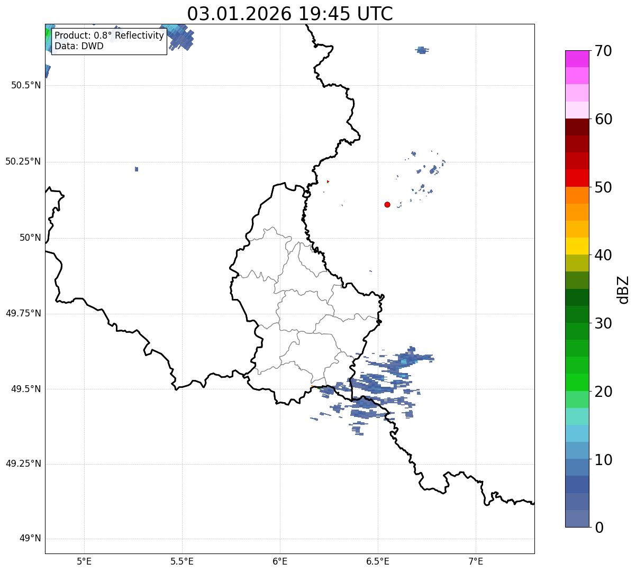The height and width of the screenshot is (572, 636).
Task: Pick the grey-blue bottom segment above 0
Action: coord(577,519)
